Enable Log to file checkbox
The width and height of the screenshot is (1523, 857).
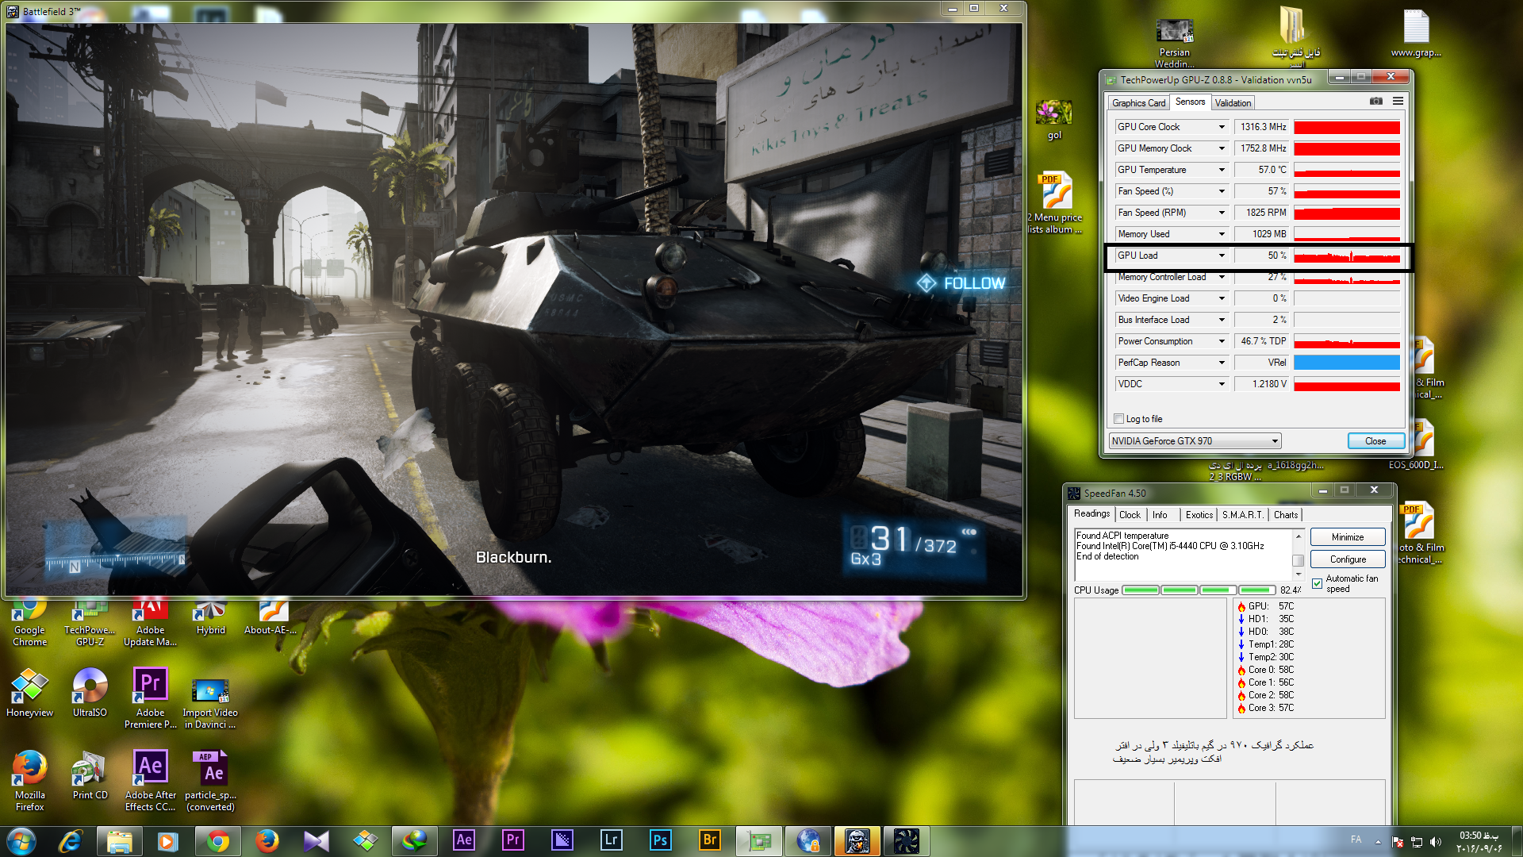click(1118, 419)
